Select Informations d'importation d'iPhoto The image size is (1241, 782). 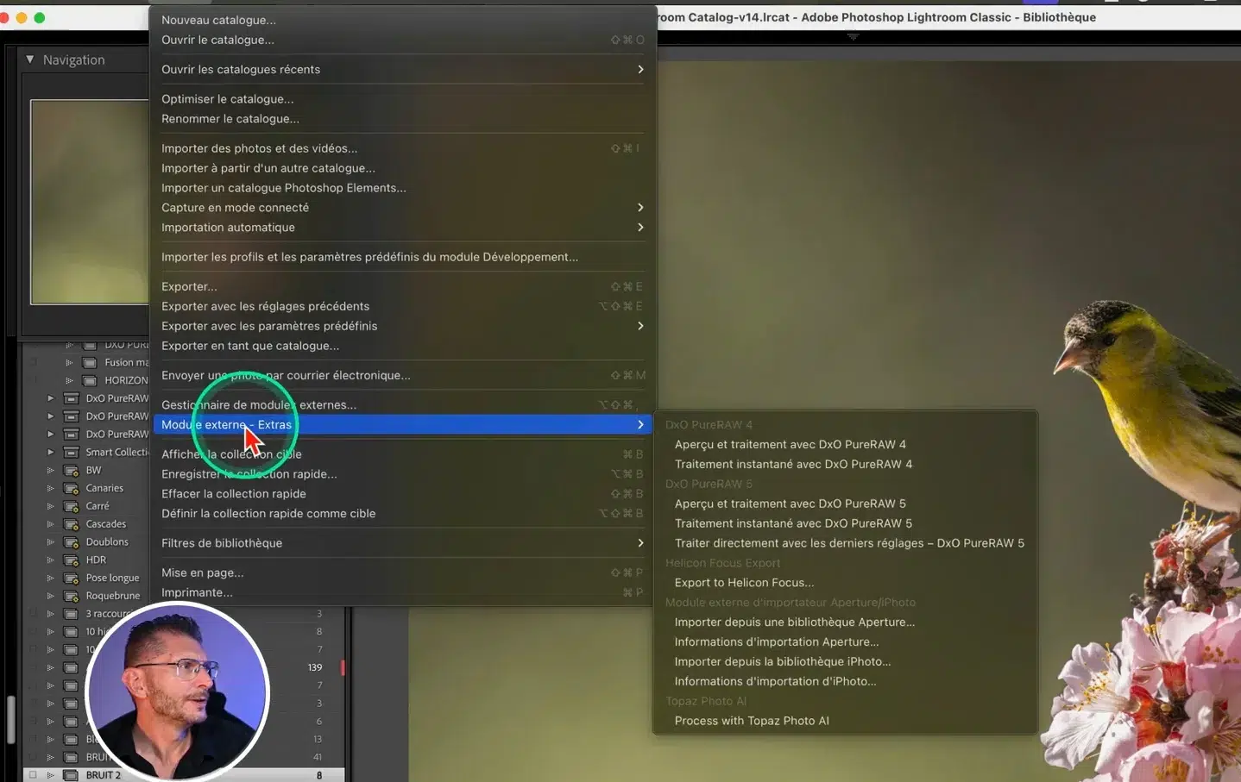click(845, 681)
